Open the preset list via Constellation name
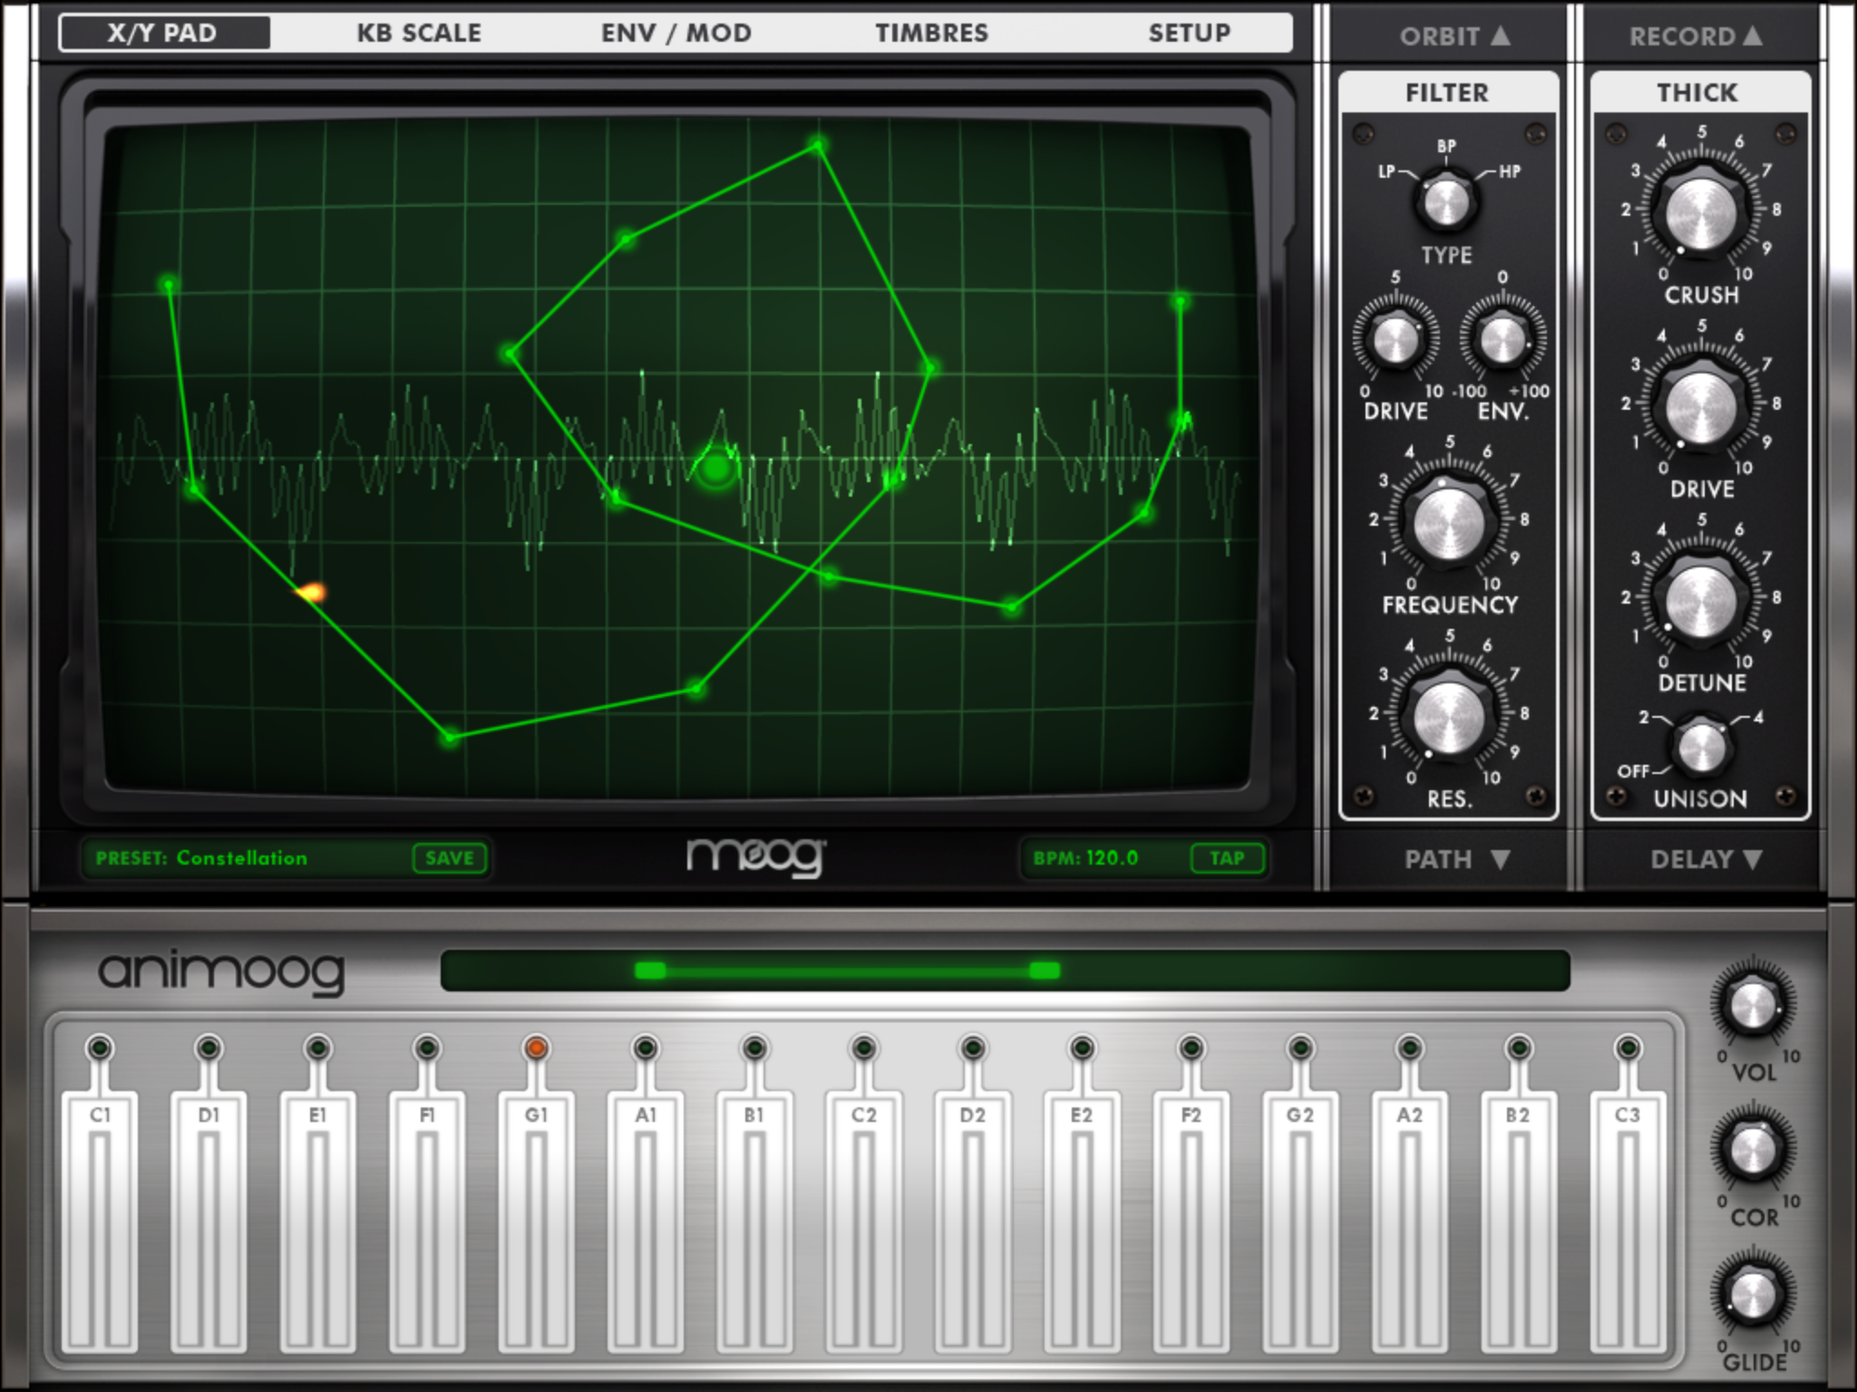The height and width of the screenshot is (1392, 1857). pos(242,858)
